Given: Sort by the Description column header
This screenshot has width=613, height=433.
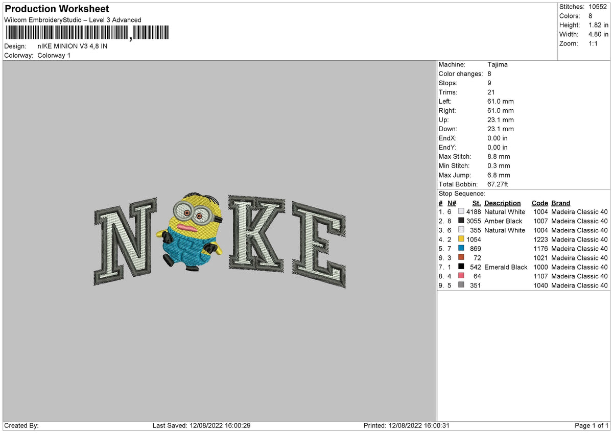Looking at the screenshot, I should [x=503, y=203].
